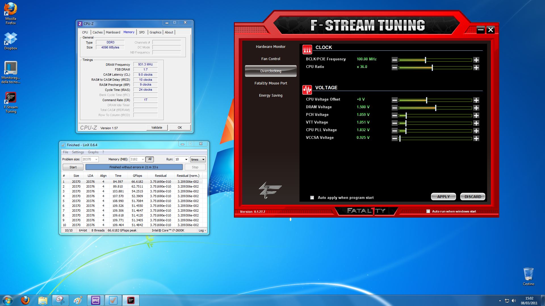545x306 pixels.
Task: Increase DRAM Voltage with plus icon
Action: pyautogui.click(x=476, y=108)
